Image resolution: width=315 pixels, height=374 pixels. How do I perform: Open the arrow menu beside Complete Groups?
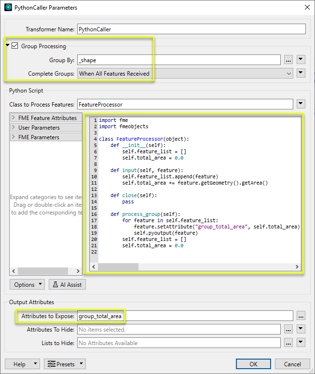(301, 73)
